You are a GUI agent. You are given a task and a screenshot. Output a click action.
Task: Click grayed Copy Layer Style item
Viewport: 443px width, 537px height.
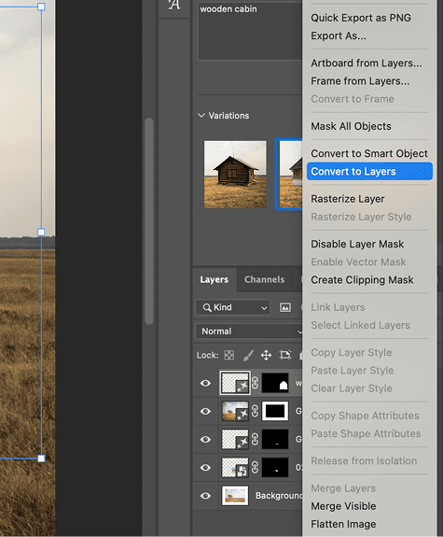click(352, 353)
